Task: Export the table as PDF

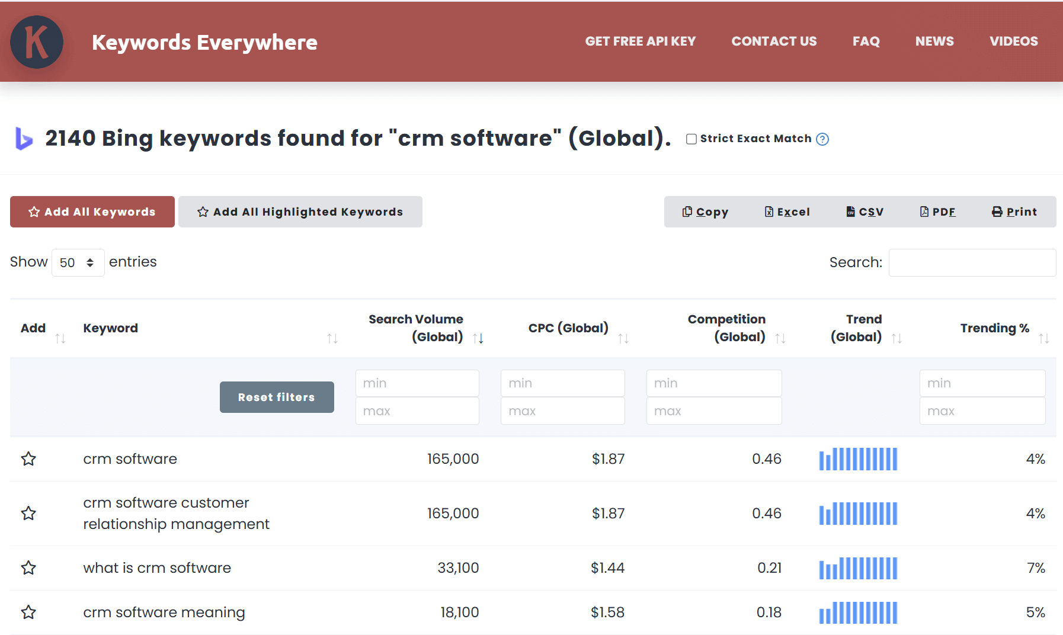Action: point(937,211)
